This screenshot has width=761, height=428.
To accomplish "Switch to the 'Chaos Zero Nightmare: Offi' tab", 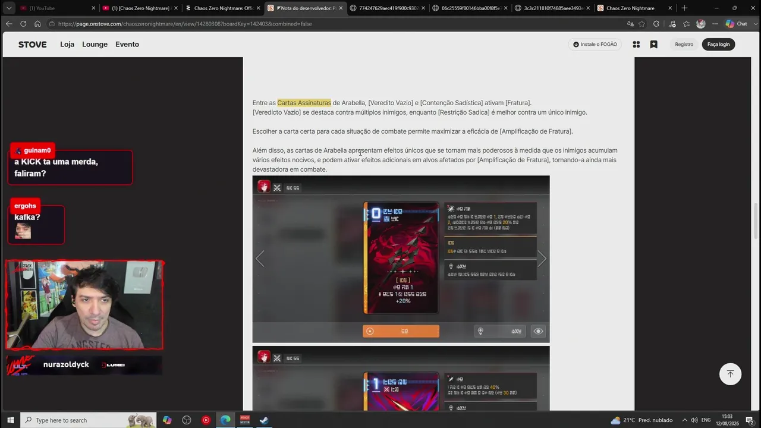I will pyautogui.click(x=222, y=8).
